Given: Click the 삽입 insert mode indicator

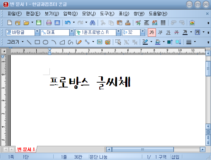Looking at the screenshot, I should [175, 157].
